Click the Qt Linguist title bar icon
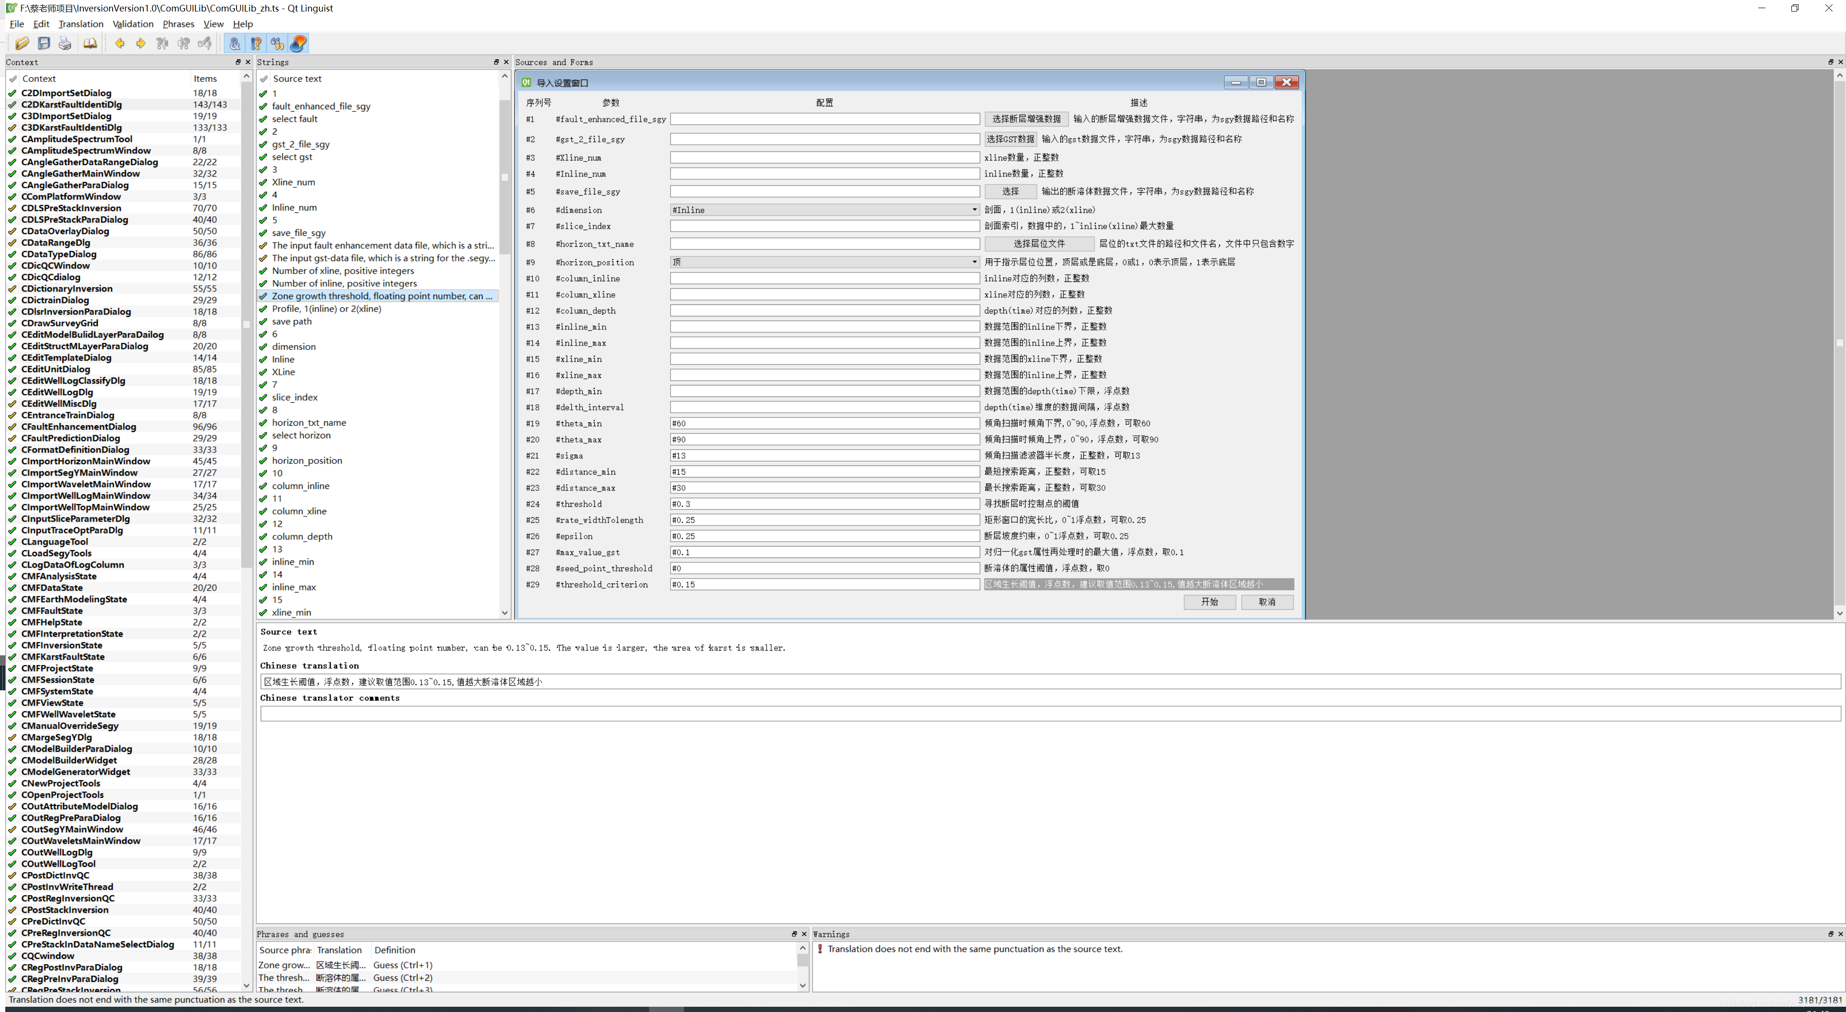1846x1012 pixels. (x=11, y=8)
